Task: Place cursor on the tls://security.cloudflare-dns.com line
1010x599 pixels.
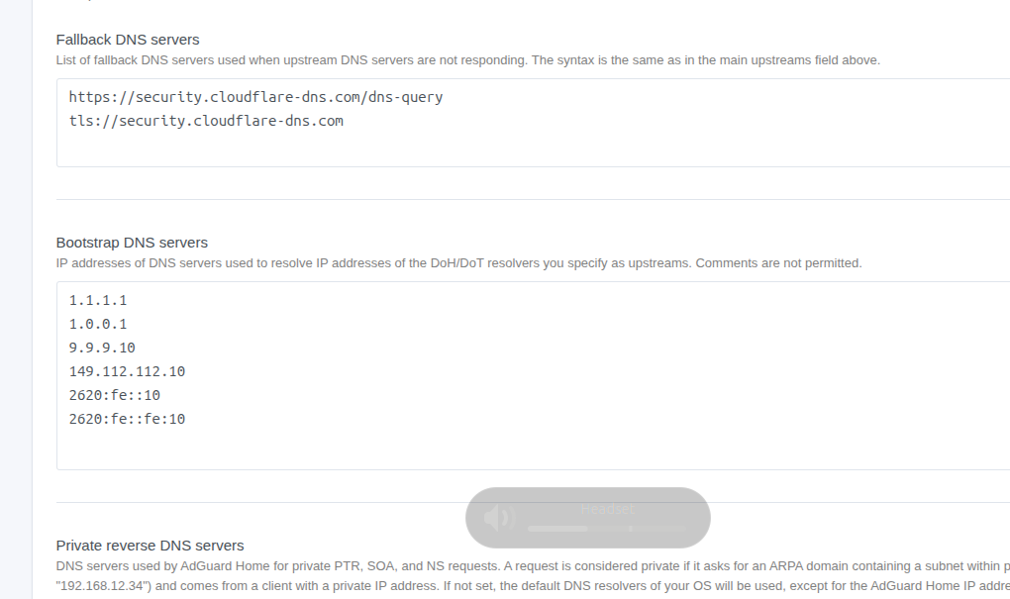Action: [206, 121]
